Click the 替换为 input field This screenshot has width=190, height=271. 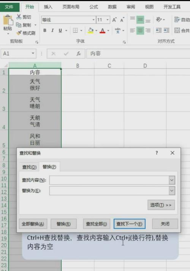pos(109,191)
